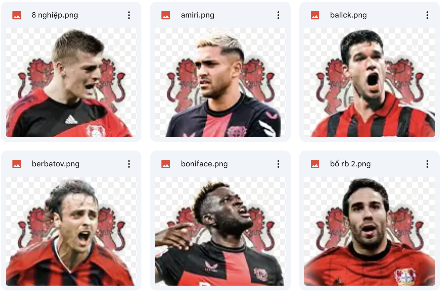Open more actions menu for amiri.png
440x291 pixels.
click(278, 15)
